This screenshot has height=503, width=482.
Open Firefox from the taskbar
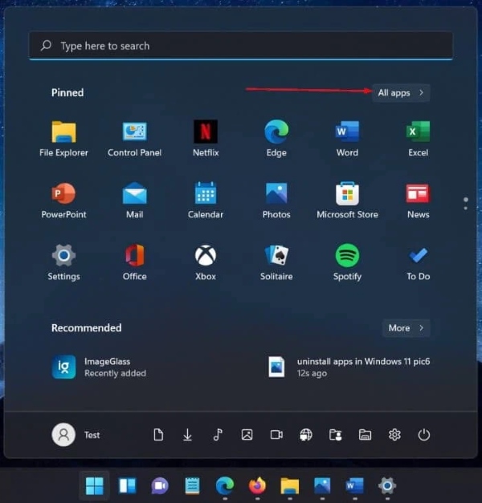click(x=257, y=485)
